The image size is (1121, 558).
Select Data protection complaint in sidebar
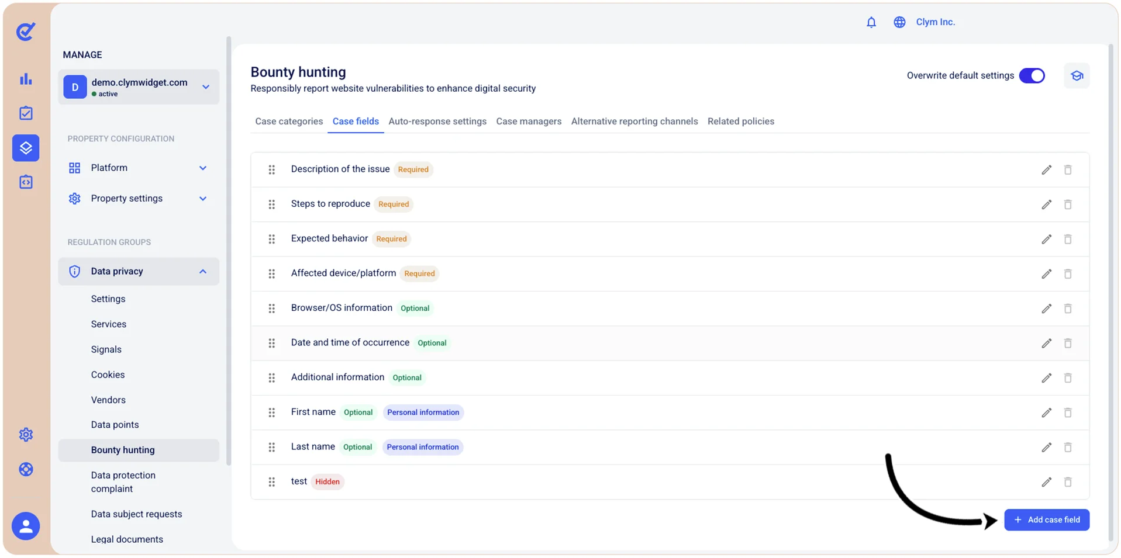click(x=123, y=482)
